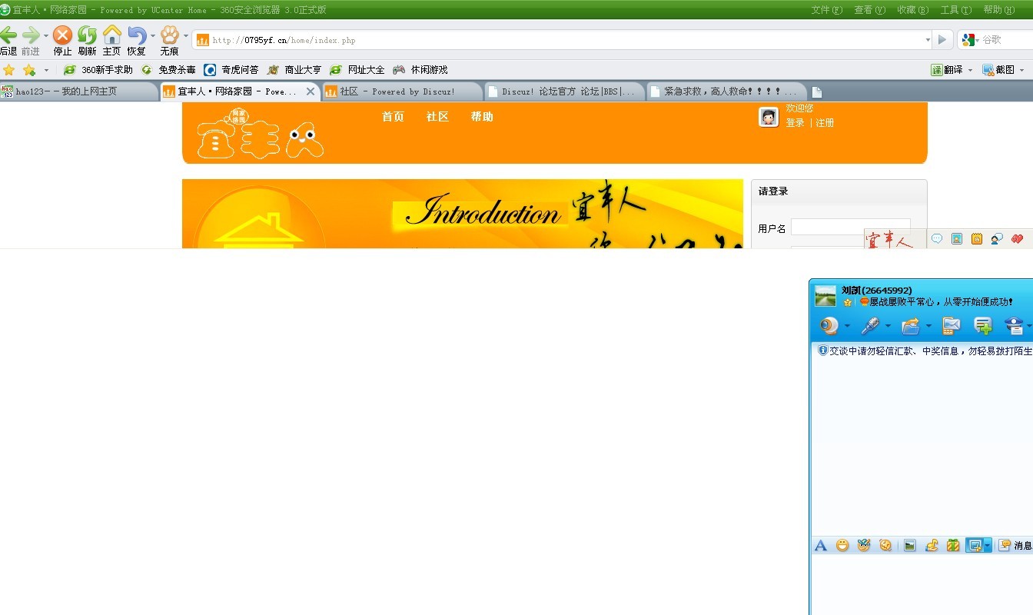Click the gift box icon in chat
This screenshot has height=615, width=1033.
click(x=953, y=545)
